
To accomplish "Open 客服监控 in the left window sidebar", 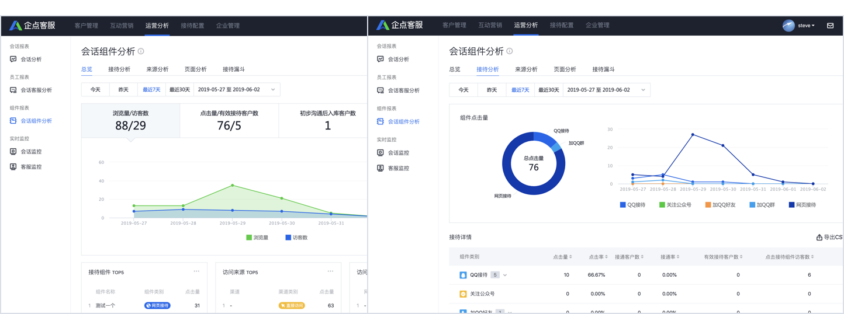I will point(26,167).
